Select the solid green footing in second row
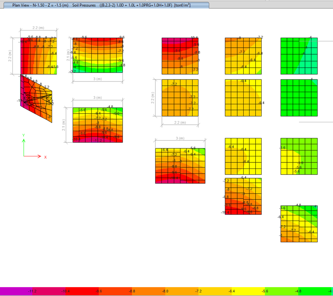Screen dimensions: 333x296 click(299, 97)
